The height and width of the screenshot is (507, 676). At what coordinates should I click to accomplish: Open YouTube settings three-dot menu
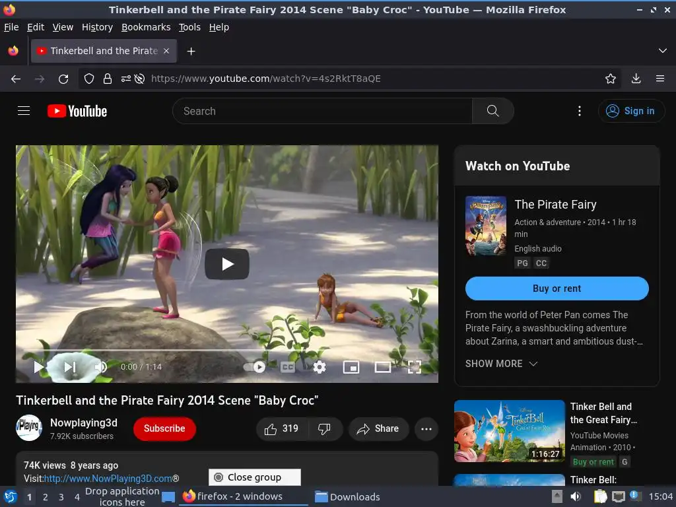tap(580, 111)
